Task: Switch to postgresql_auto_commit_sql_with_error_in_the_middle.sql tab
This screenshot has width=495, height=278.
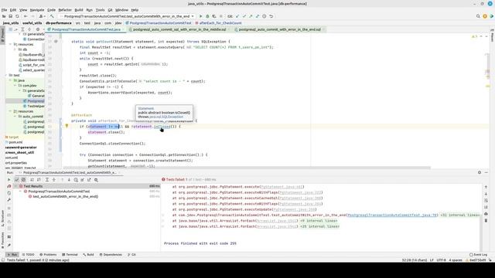Action: (179, 29)
